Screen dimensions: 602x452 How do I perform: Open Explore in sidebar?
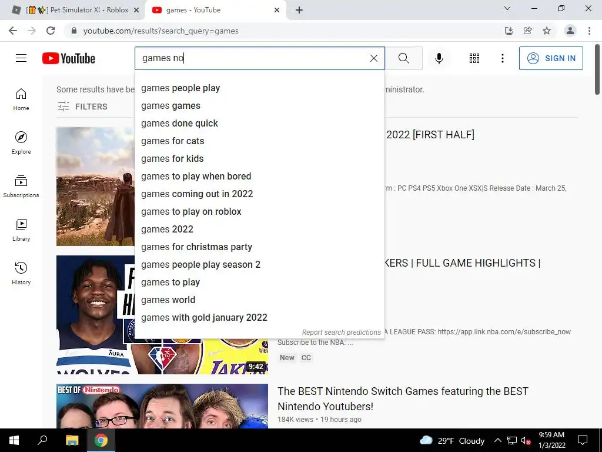coord(21,143)
